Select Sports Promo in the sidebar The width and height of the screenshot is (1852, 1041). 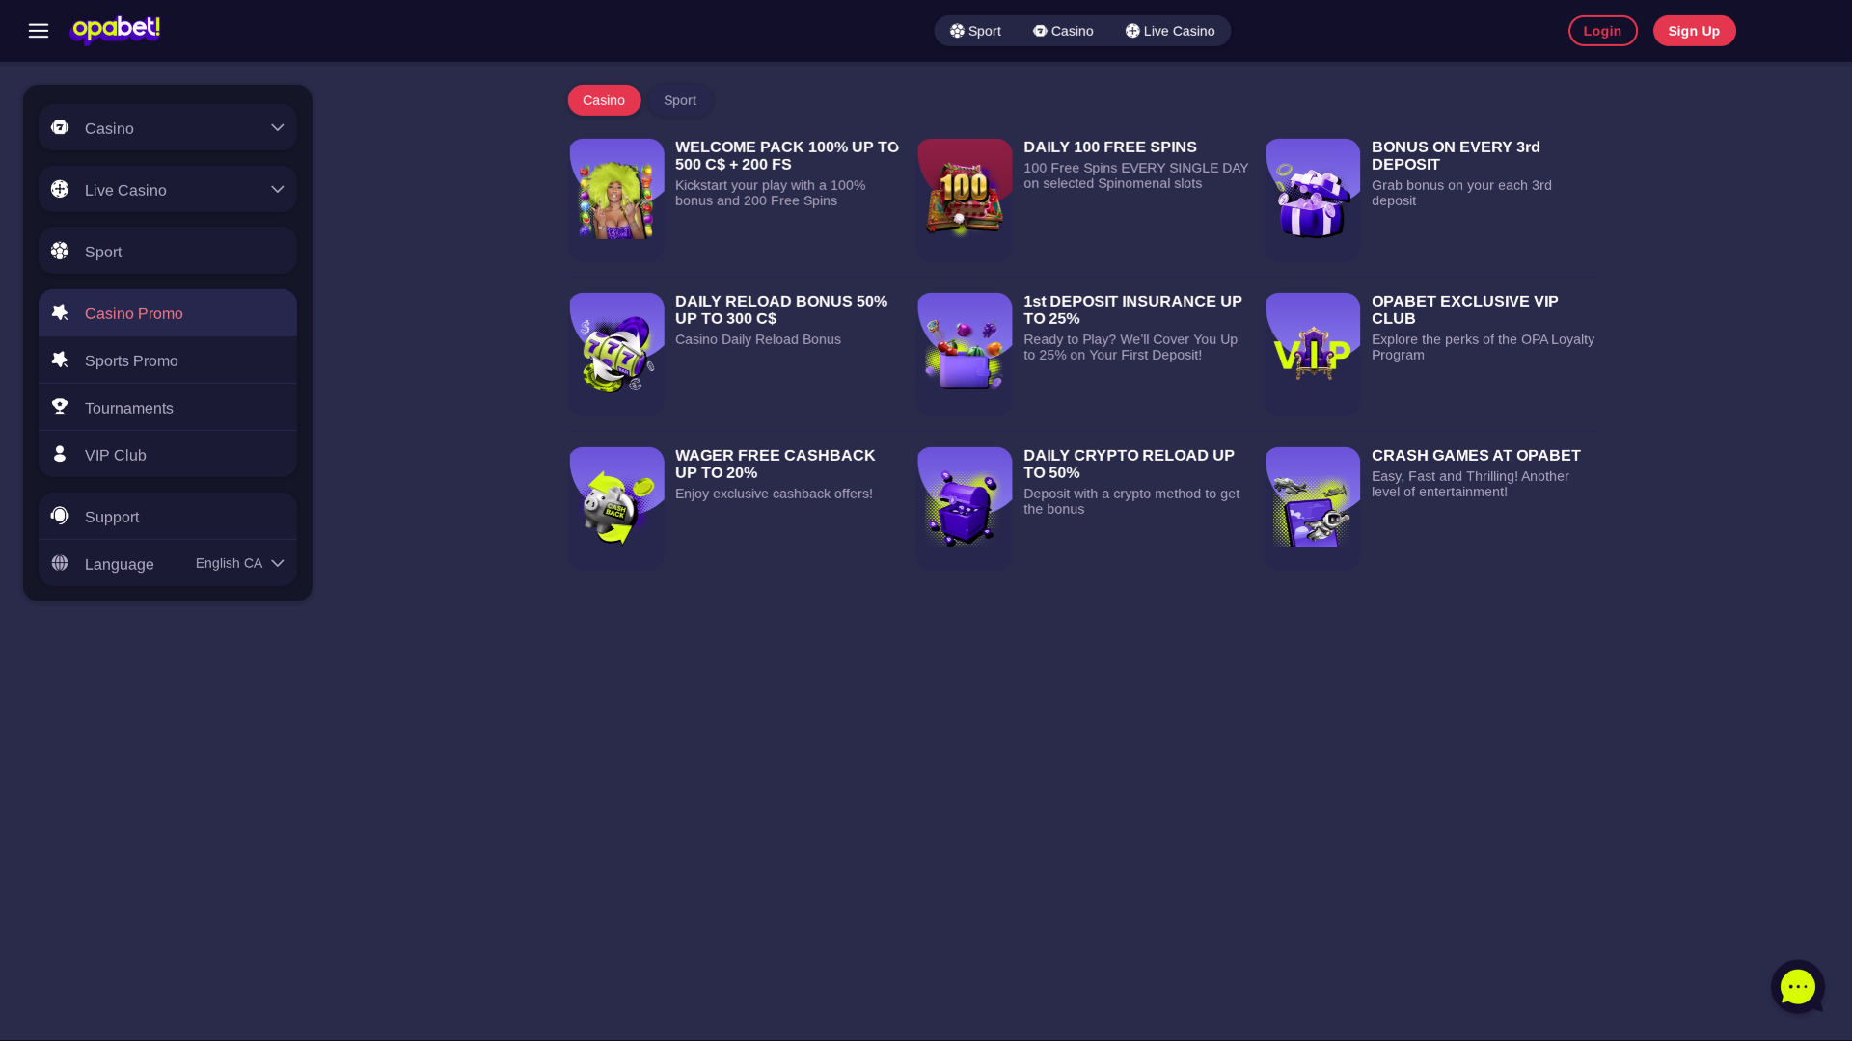[x=131, y=360]
